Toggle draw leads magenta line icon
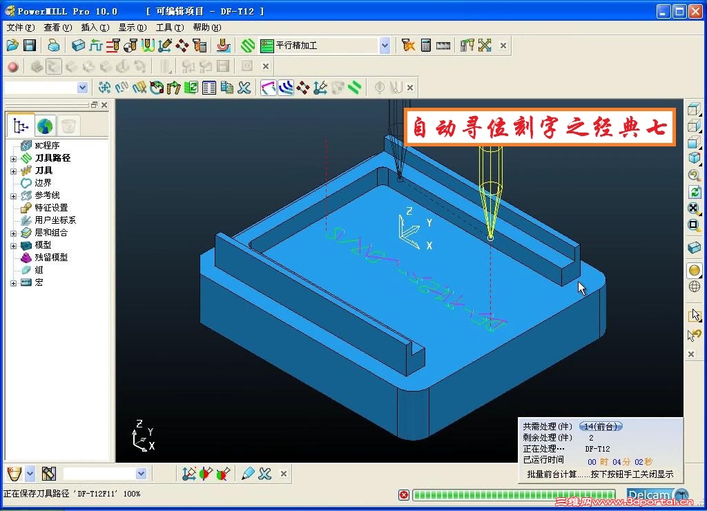 [269, 88]
